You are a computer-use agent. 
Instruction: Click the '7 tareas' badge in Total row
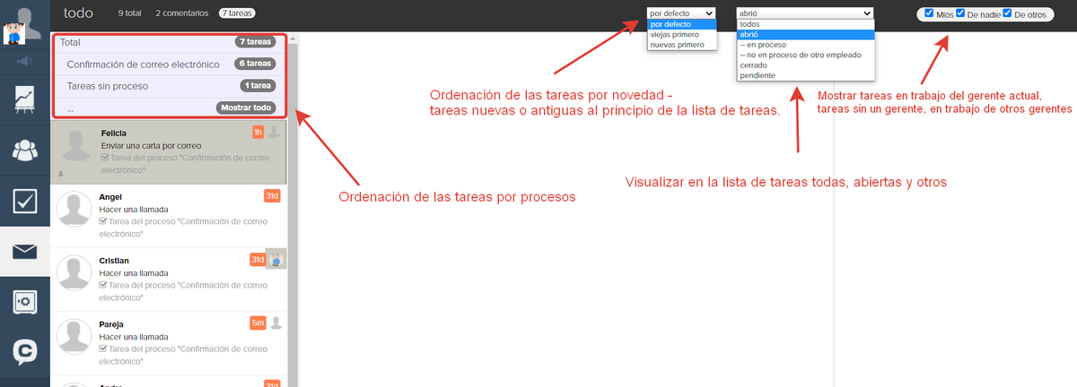coord(254,42)
